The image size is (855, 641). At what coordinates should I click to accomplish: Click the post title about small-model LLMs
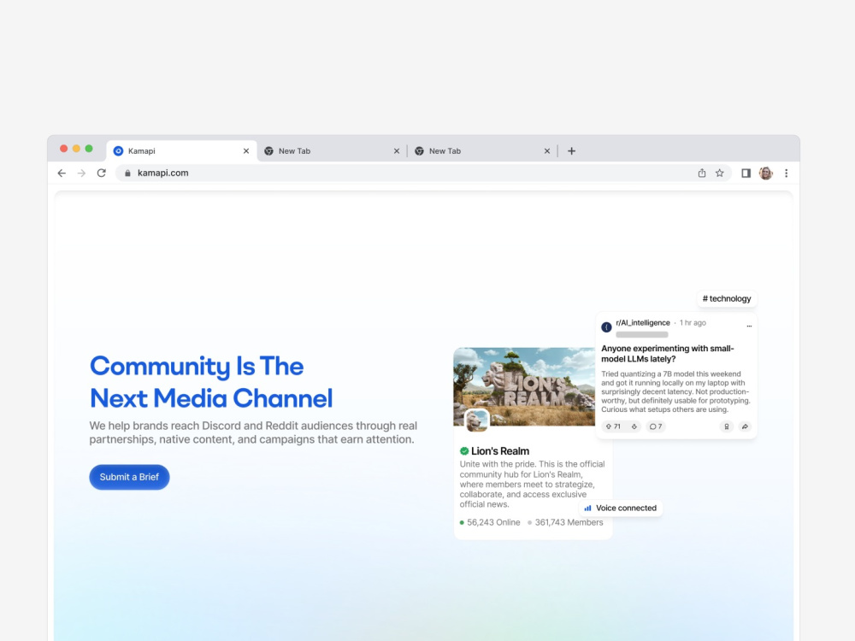(668, 354)
